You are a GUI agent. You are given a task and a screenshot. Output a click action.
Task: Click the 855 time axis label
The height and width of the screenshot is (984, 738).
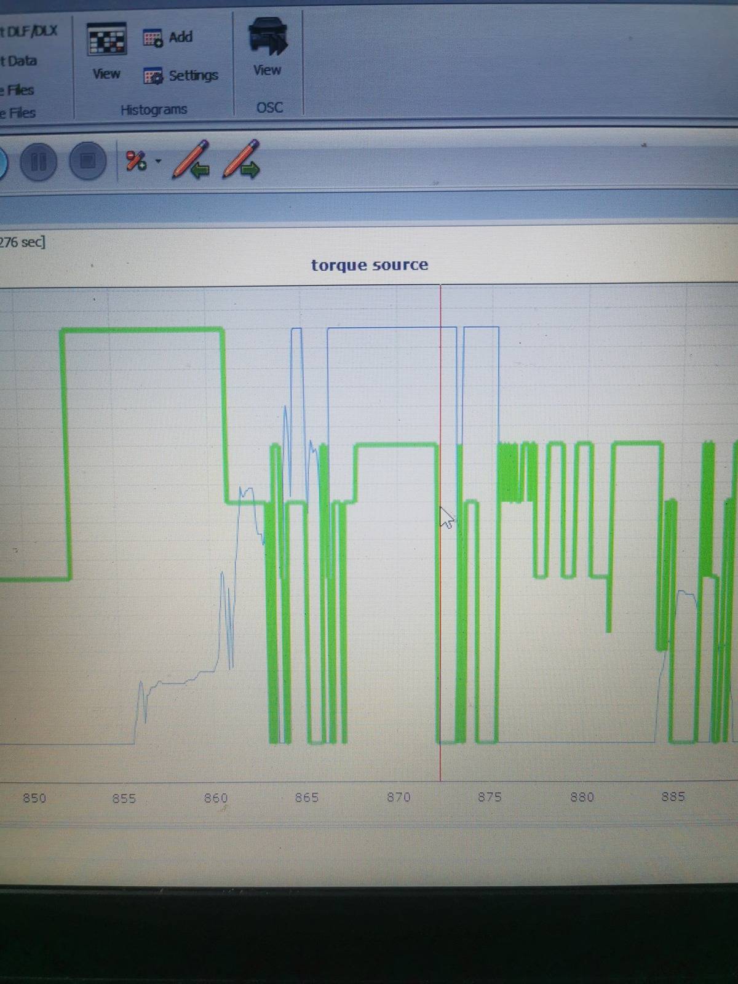(x=124, y=798)
